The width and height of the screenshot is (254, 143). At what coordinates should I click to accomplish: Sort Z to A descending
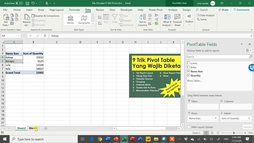pos(100,23)
